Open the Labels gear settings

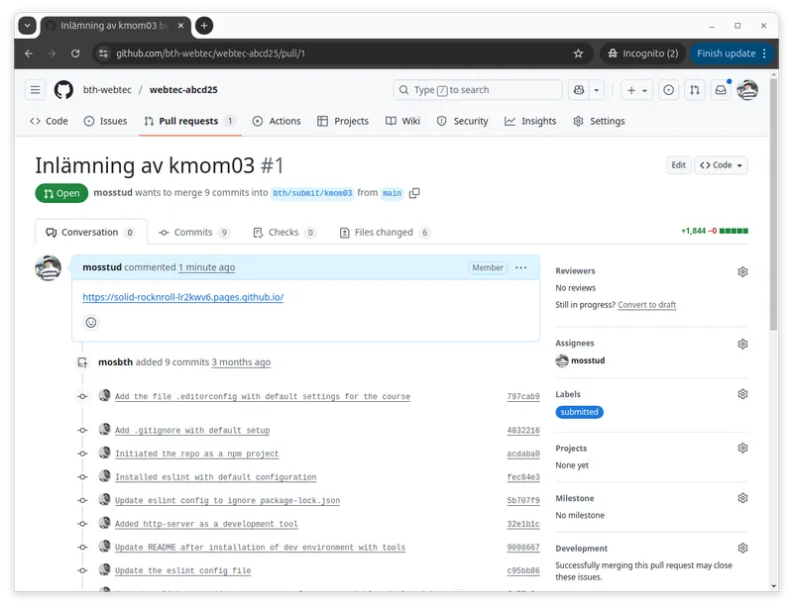742,394
